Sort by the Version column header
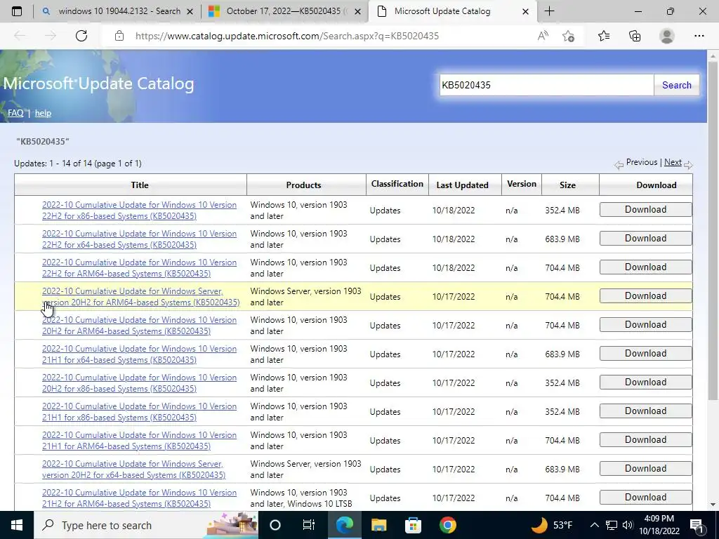Image resolution: width=719 pixels, height=539 pixels. (x=522, y=184)
